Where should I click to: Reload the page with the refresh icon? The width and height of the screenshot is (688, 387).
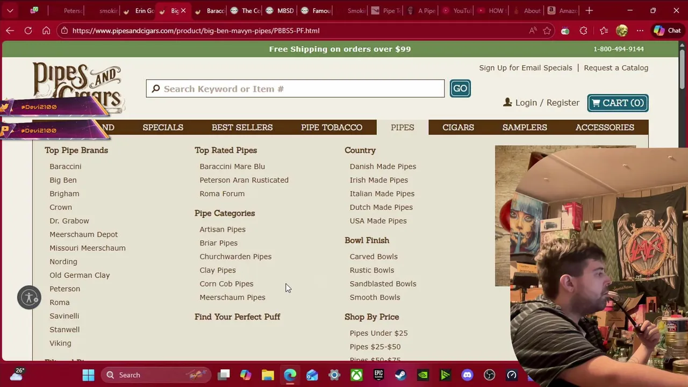coord(28,31)
